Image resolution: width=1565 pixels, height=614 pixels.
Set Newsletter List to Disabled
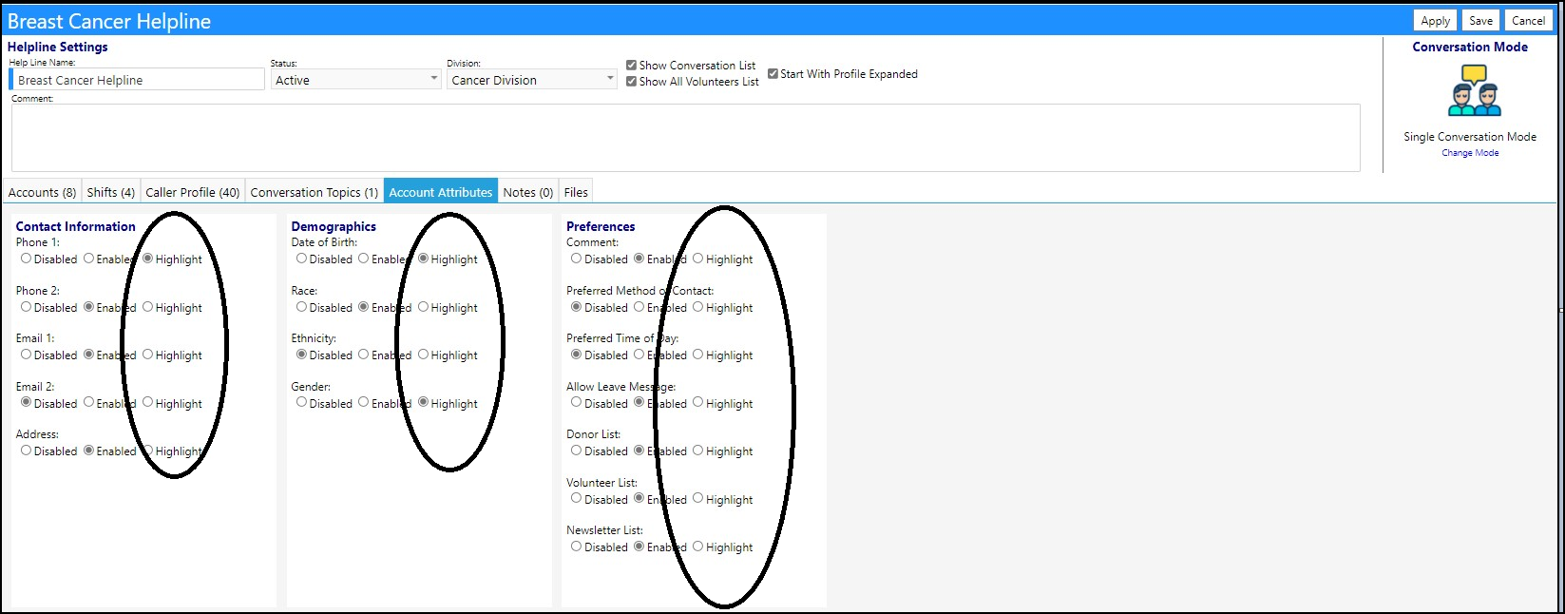pos(576,547)
